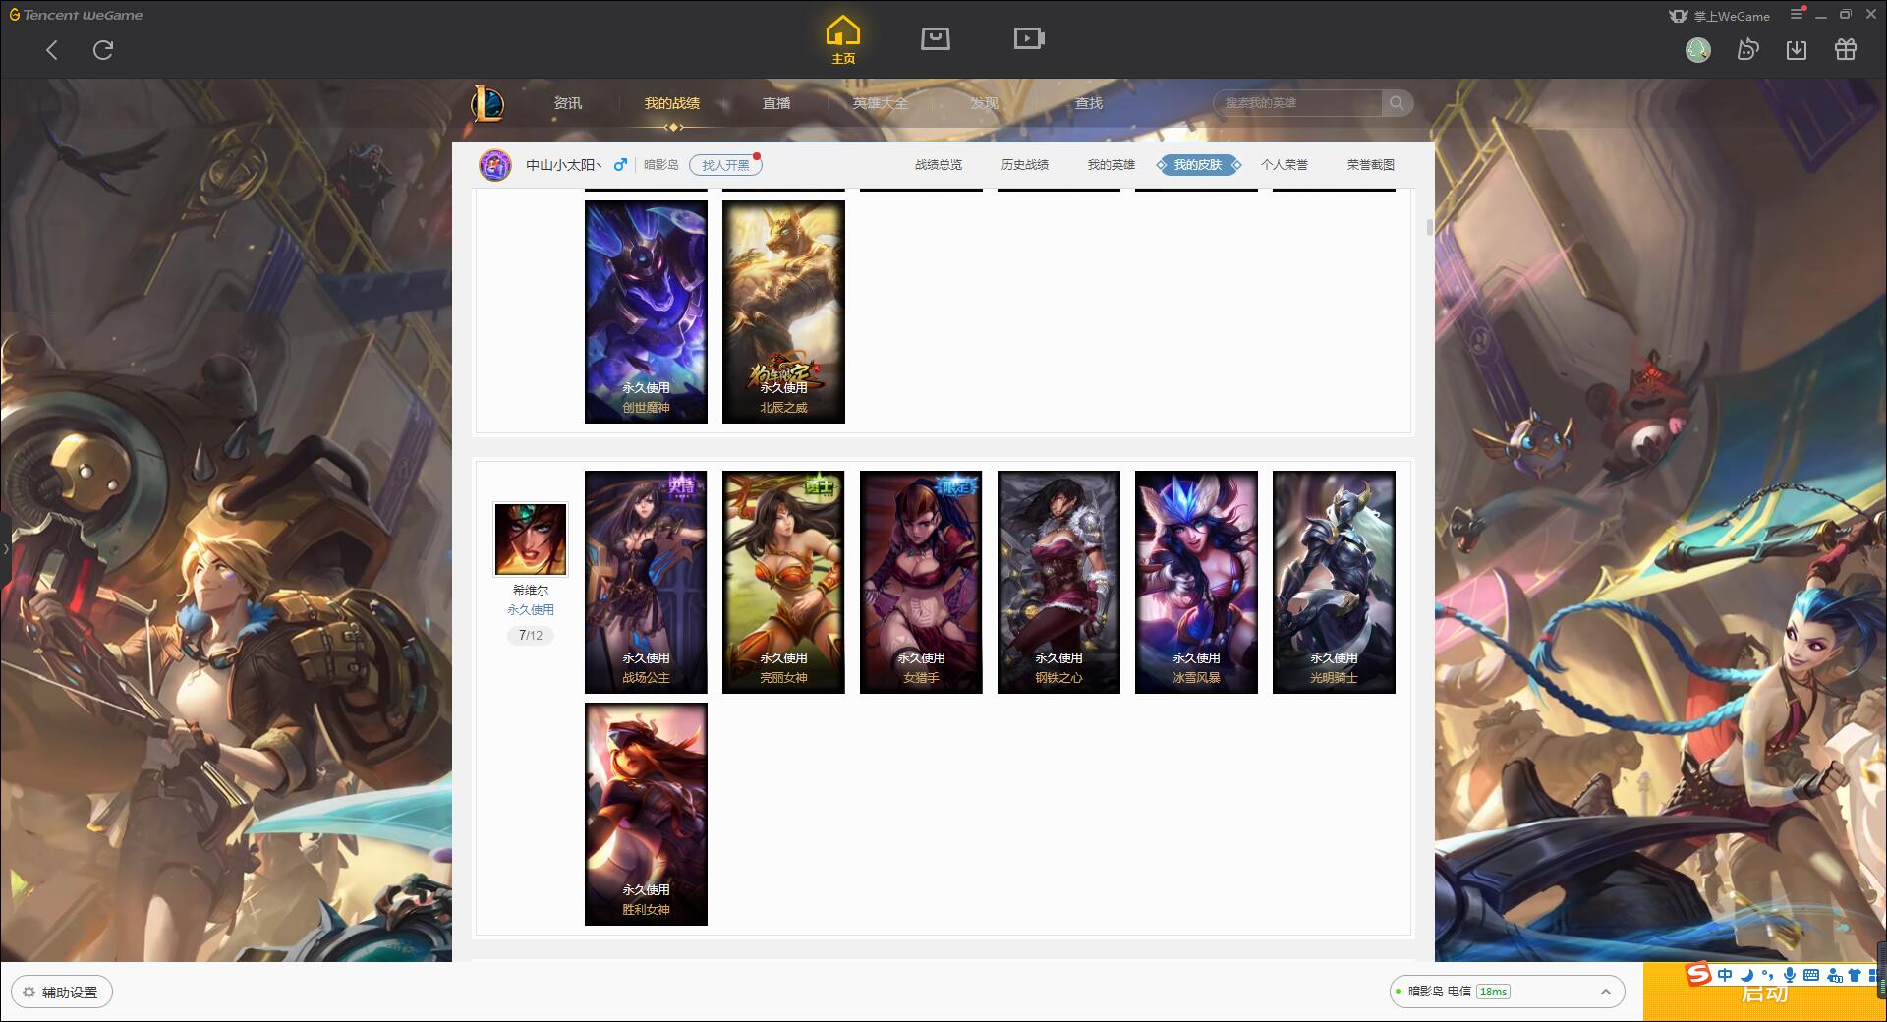Screen dimensions: 1887x1022
Task: Open 辅助设置 assist settings
Action: (x=62, y=993)
